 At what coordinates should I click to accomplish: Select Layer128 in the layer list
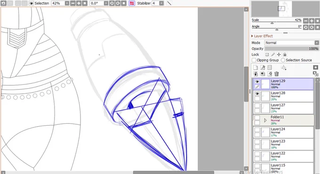click(283, 96)
